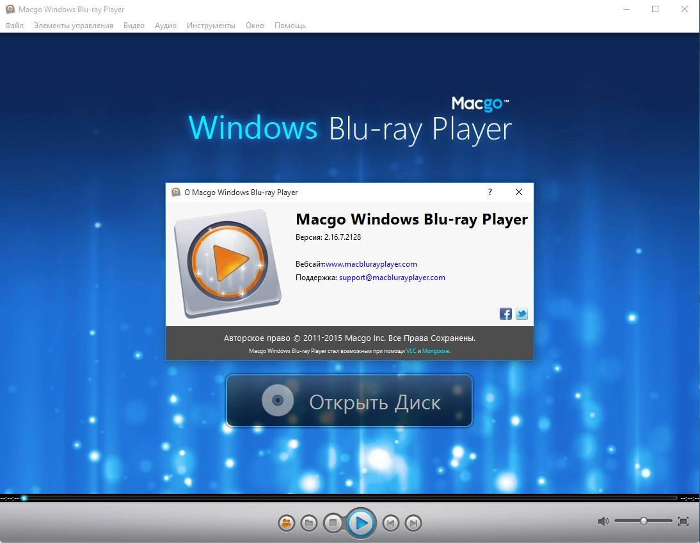Screen dimensions: 700x543
Task: Open the Mongoose link in dialog footer
Action: click(x=436, y=351)
